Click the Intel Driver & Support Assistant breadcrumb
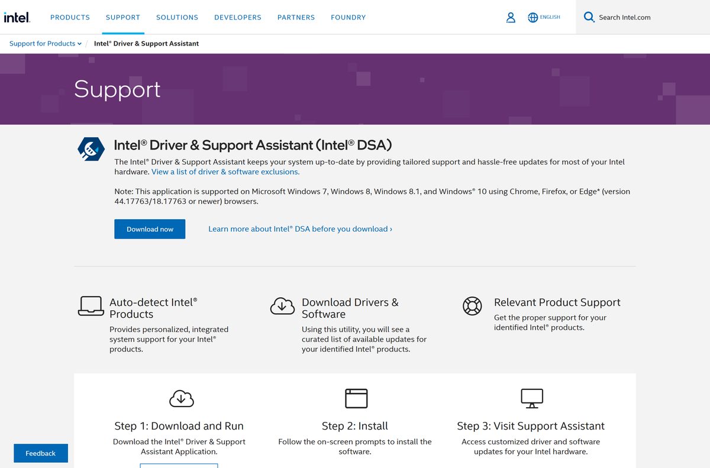The image size is (710, 468). [x=146, y=44]
